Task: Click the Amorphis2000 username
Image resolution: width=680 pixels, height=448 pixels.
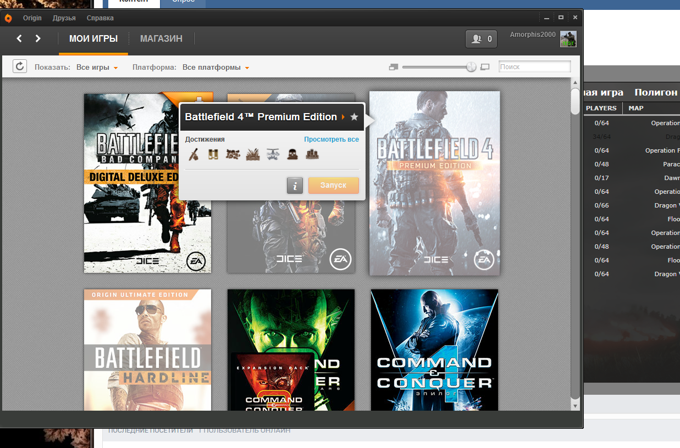Action: [533, 35]
